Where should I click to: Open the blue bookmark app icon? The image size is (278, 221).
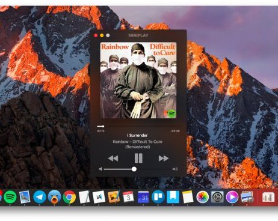pyautogui.click(x=173, y=197)
